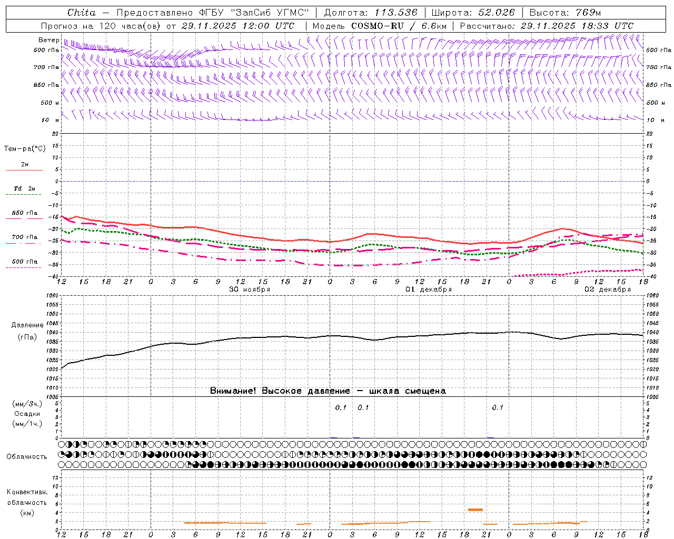Click the Рассчитано: 29.11.2025 18:33 UTC timestamp
Viewport: 674px width, 539px height.
point(547,26)
